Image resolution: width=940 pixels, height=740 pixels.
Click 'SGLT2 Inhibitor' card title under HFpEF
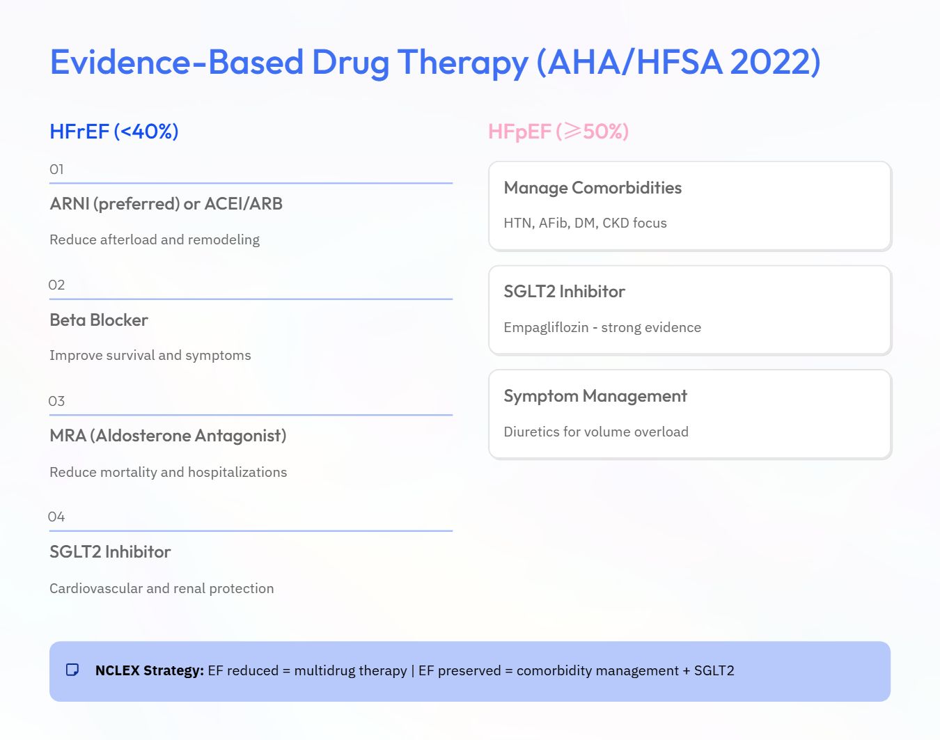click(x=564, y=292)
